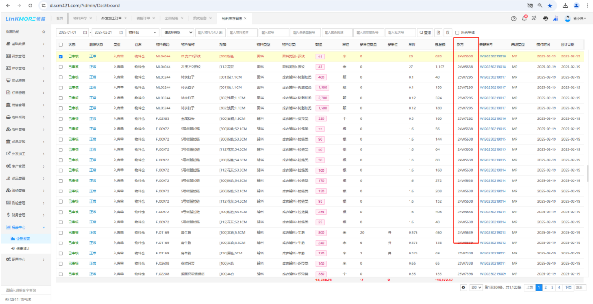The width and height of the screenshot is (593, 304).
Task: Open the table settings gear icon
Action: click(463, 287)
